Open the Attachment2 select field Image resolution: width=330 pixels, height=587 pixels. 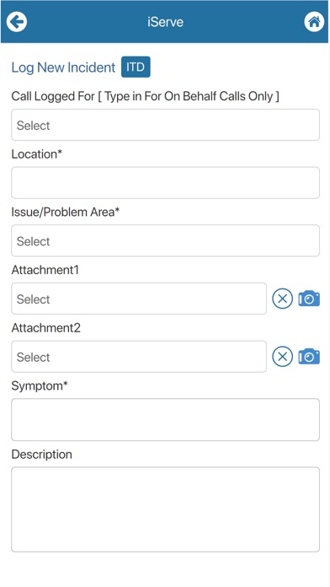[x=139, y=357]
